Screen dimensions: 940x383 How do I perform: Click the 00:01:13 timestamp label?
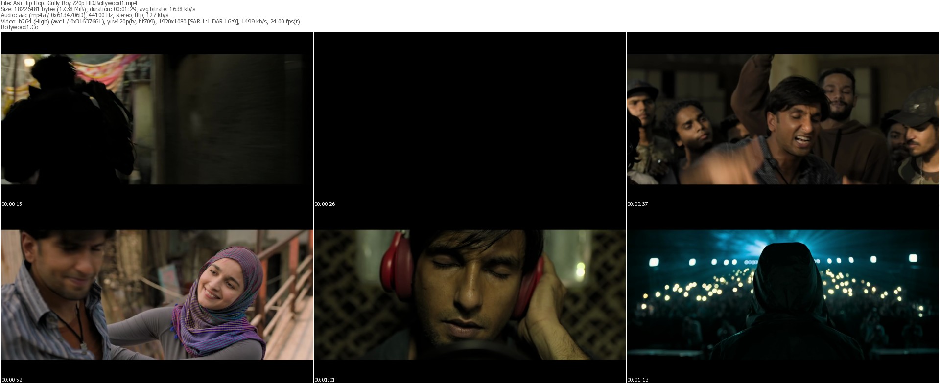point(637,380)
